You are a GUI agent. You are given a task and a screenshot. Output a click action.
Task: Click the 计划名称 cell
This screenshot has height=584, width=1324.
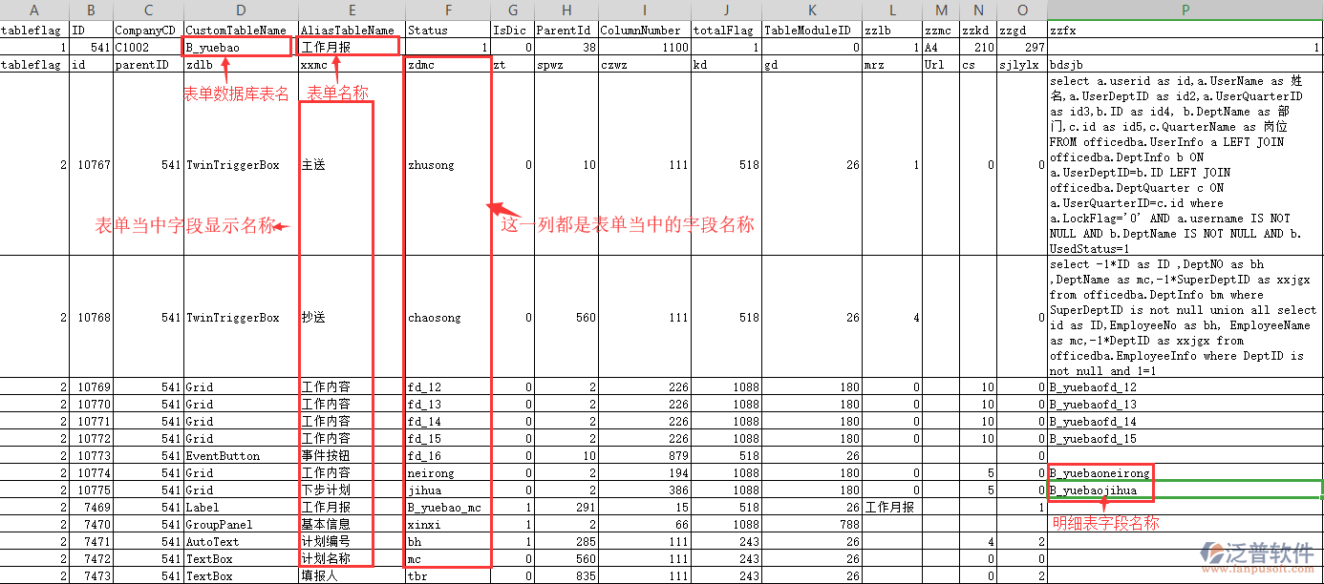point(330,558)
